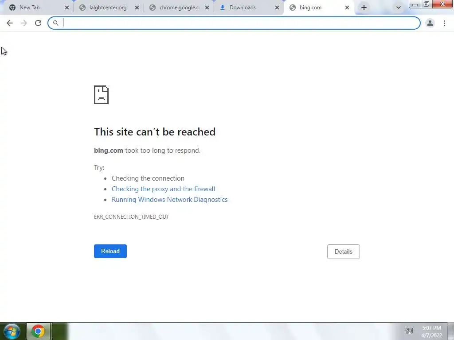Click 'bing.com took too long to respond' text
Image resolution: width=454 pixels, height=340 pixels.
pos(147,151)
